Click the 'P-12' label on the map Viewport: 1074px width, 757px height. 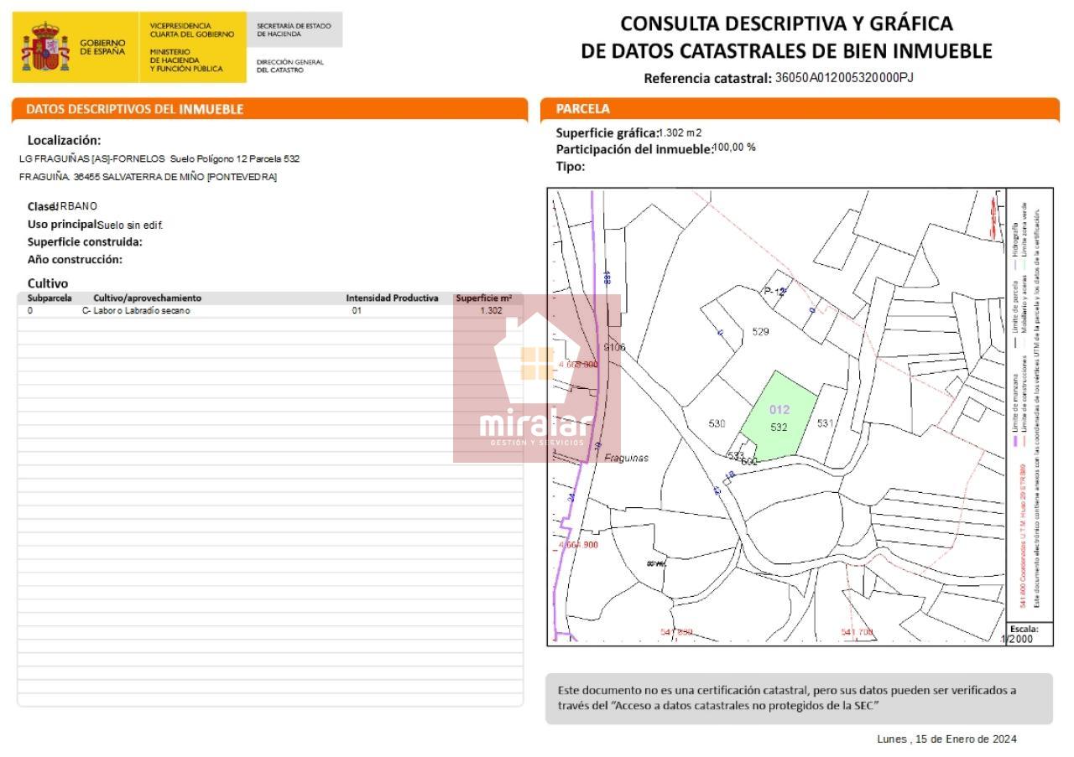click(774, 291)
